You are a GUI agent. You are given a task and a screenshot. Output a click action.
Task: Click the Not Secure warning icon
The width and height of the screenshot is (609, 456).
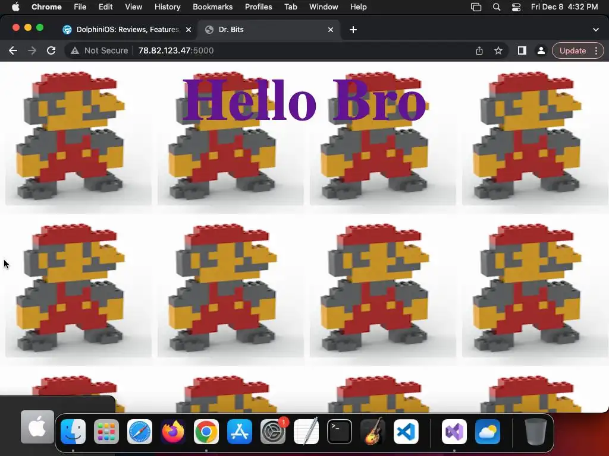click(x=74, y=50)
